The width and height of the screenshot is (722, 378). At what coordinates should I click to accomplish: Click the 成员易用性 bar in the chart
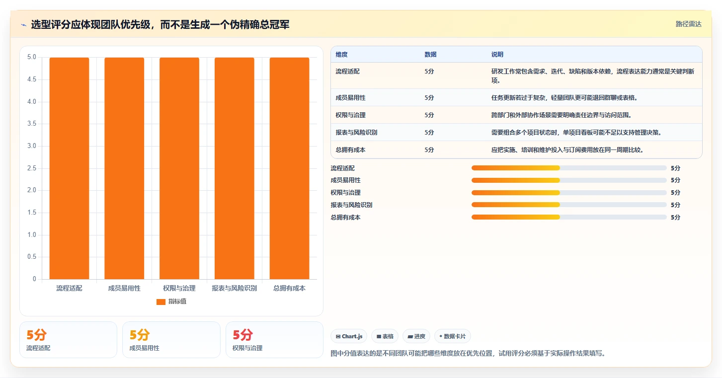point(124,168)
